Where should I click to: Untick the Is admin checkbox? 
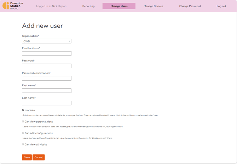point(23,110)
